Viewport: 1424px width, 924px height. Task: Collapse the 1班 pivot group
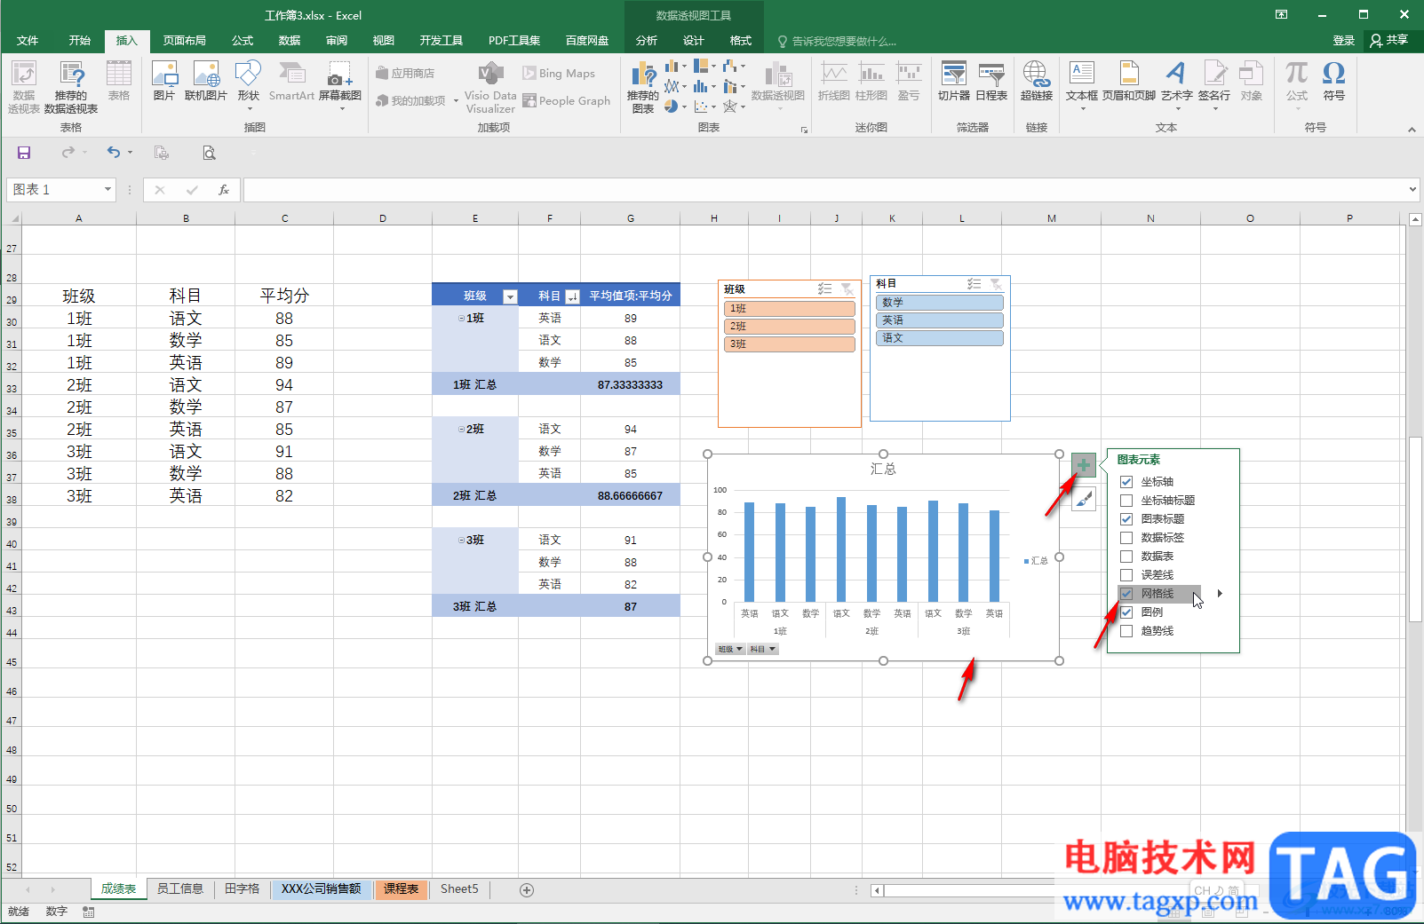(461, 318)
